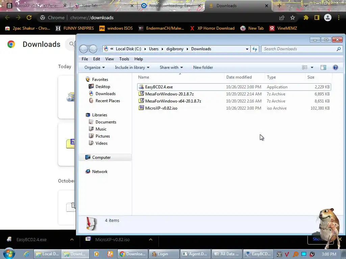Click the New folder button

point(203,67)
